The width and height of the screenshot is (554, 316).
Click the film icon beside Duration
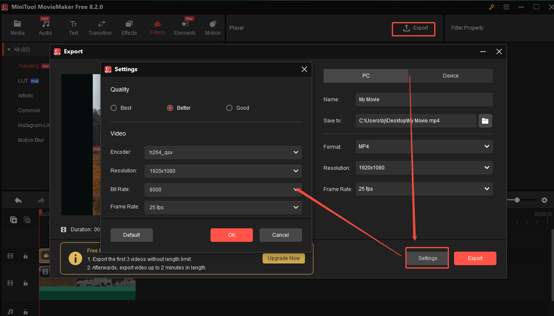64,230
